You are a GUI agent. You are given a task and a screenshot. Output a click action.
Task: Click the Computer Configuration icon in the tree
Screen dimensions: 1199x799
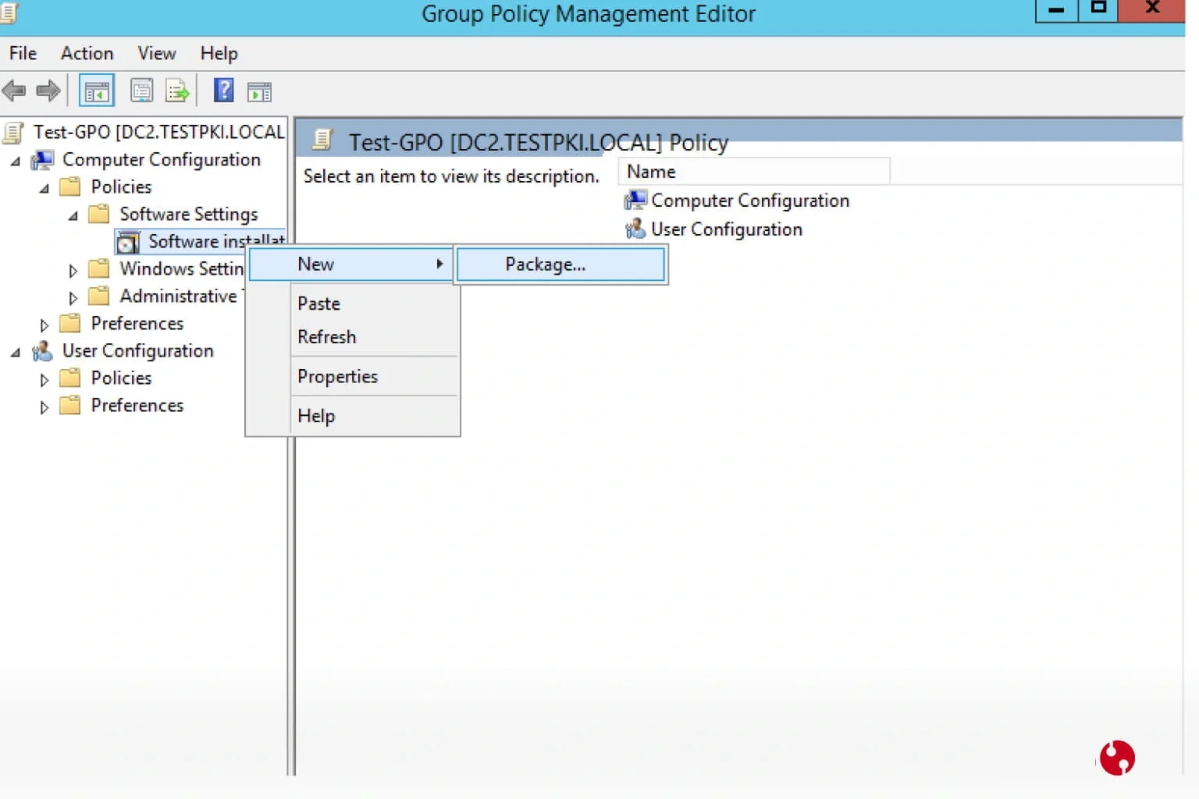(x=42, y=160)
